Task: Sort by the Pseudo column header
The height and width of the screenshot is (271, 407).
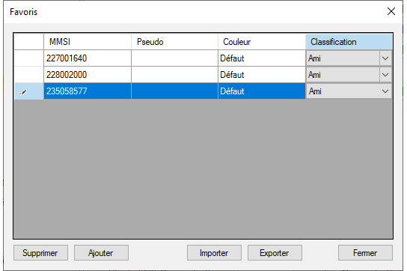Action: (x=174, y=42)
